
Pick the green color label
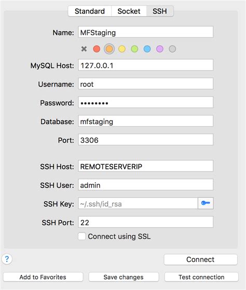(134, 49)
